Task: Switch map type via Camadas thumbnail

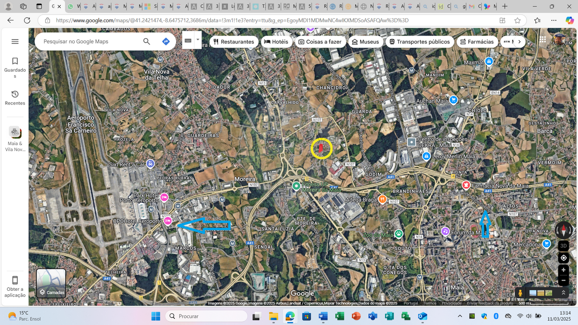Action: (x=51, y=283)
